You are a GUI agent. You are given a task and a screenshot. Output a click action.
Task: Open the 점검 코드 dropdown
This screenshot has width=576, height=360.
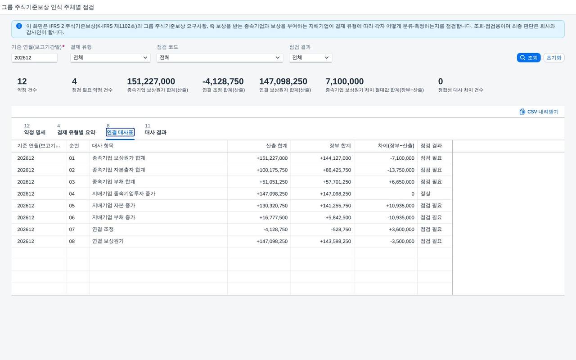pyautogui.click(x=220, y=58)
